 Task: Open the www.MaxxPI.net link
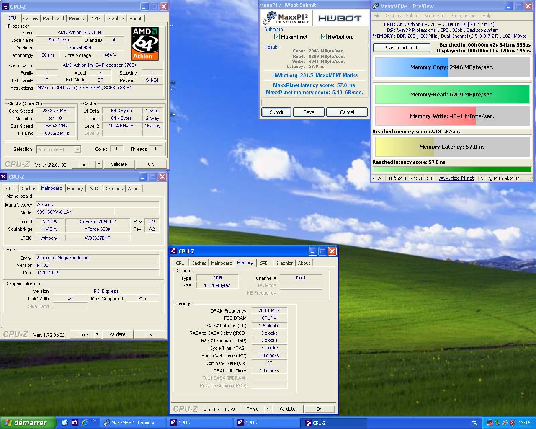[x=456, y=178]
